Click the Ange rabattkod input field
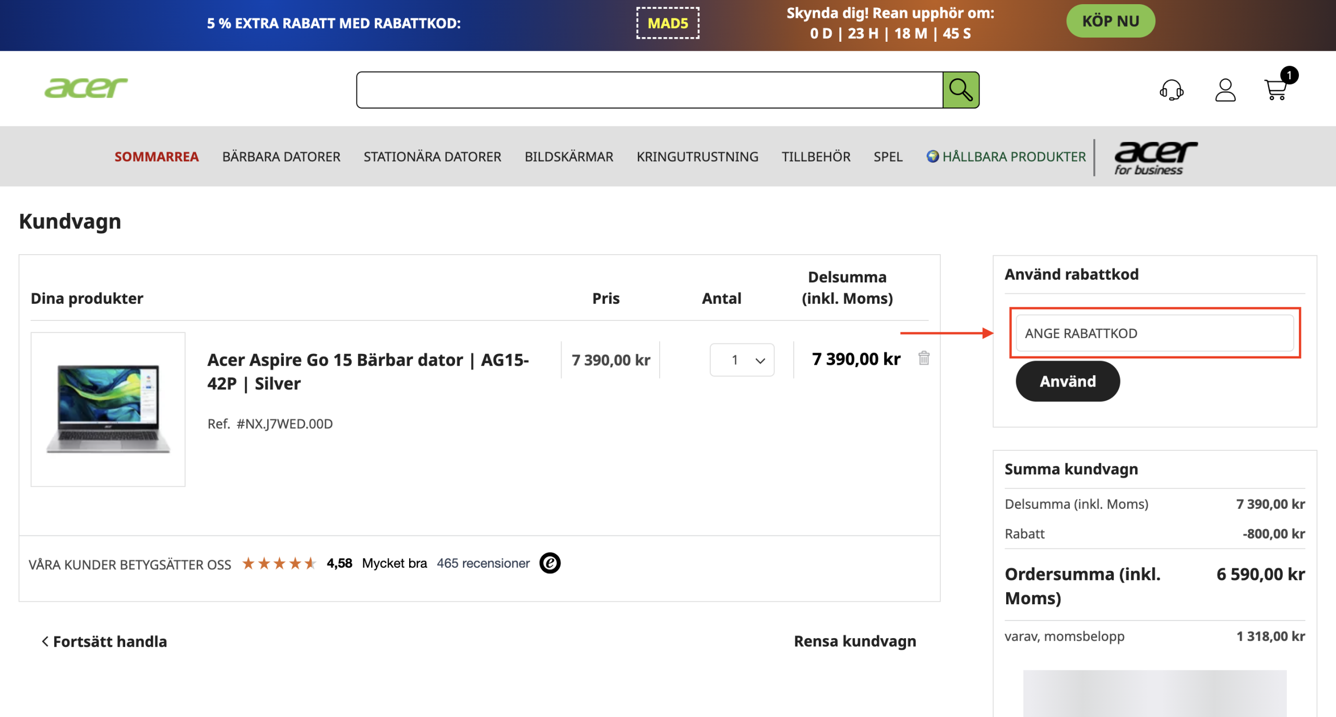This screenshot has height=717, width=1336. click(x=1154, y=333)
